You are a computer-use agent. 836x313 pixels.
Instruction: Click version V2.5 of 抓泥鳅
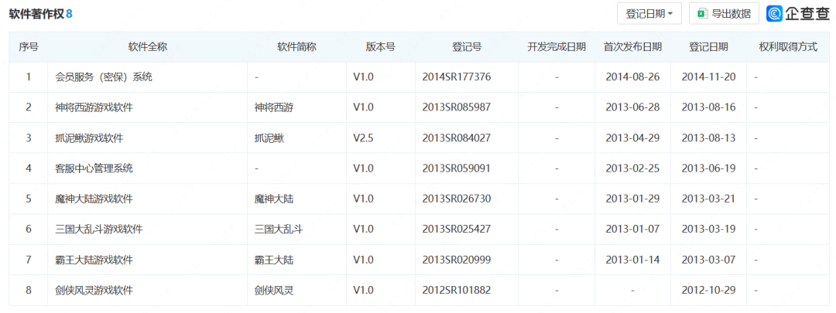[364, 138]
